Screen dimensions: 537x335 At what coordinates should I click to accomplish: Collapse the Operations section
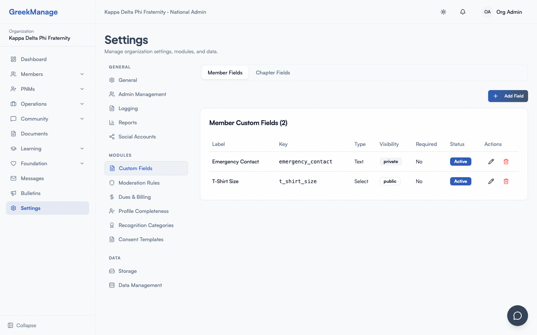[82, 104]
